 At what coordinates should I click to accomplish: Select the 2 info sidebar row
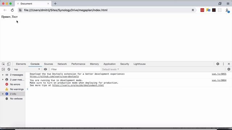pos(13,94)
